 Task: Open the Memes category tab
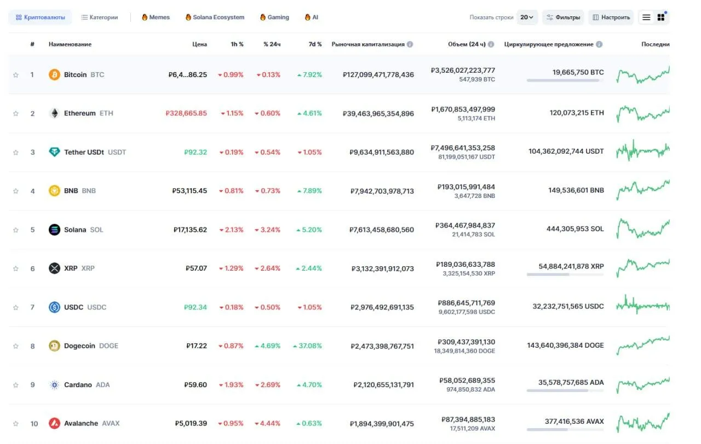point(156,17)
